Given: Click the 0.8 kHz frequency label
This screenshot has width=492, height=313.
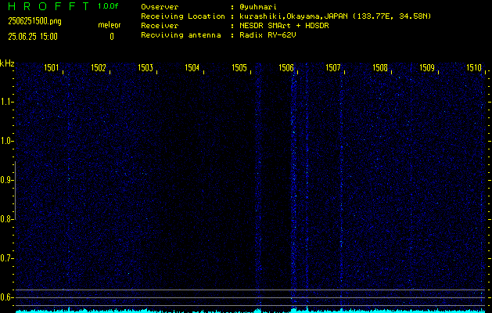Looking at the screenshot, I should pyautogui.click(x=6, y=219).
